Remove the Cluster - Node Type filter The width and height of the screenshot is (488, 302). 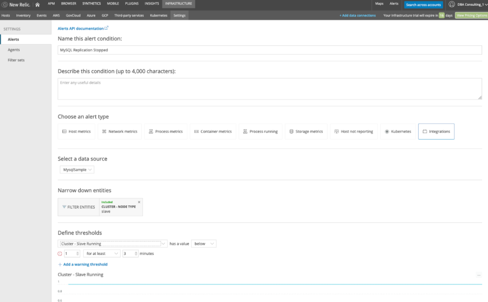coord(139,202)
